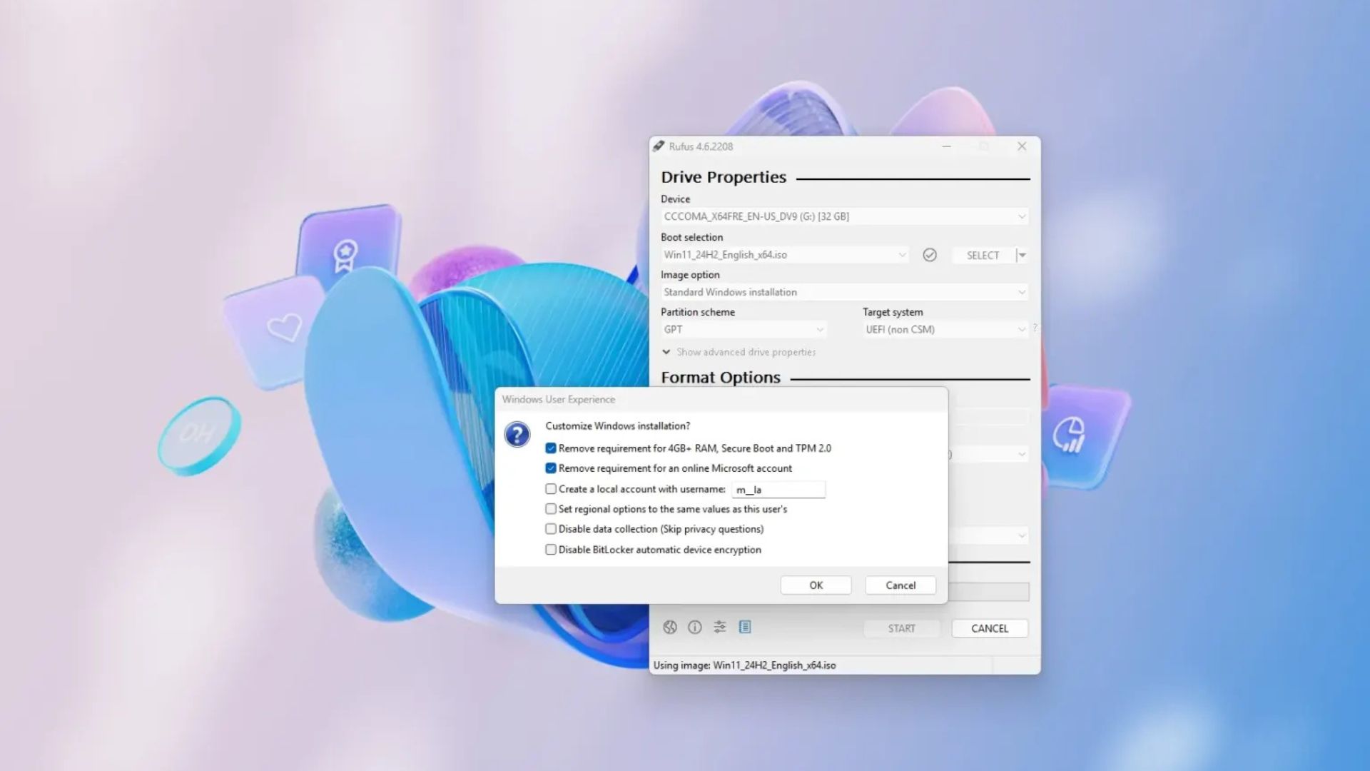Viewport: 1370px width, 771px height.
Task: Uncheck the RAM, Secure Boot and TPM requirement
Action: (x=550, y=448)
